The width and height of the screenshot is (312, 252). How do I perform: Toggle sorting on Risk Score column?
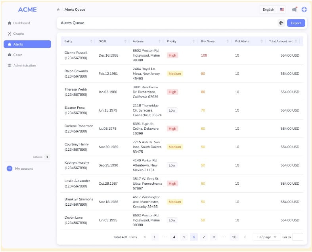coord(228,41)
